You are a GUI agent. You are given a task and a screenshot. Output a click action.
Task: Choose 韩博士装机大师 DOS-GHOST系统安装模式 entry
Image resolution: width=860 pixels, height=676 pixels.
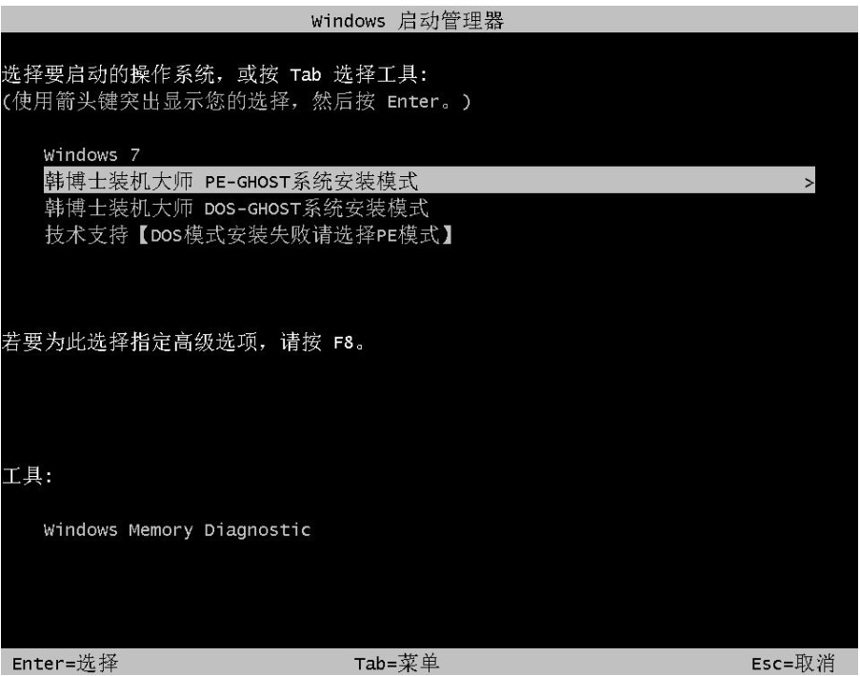pos(236,208)
